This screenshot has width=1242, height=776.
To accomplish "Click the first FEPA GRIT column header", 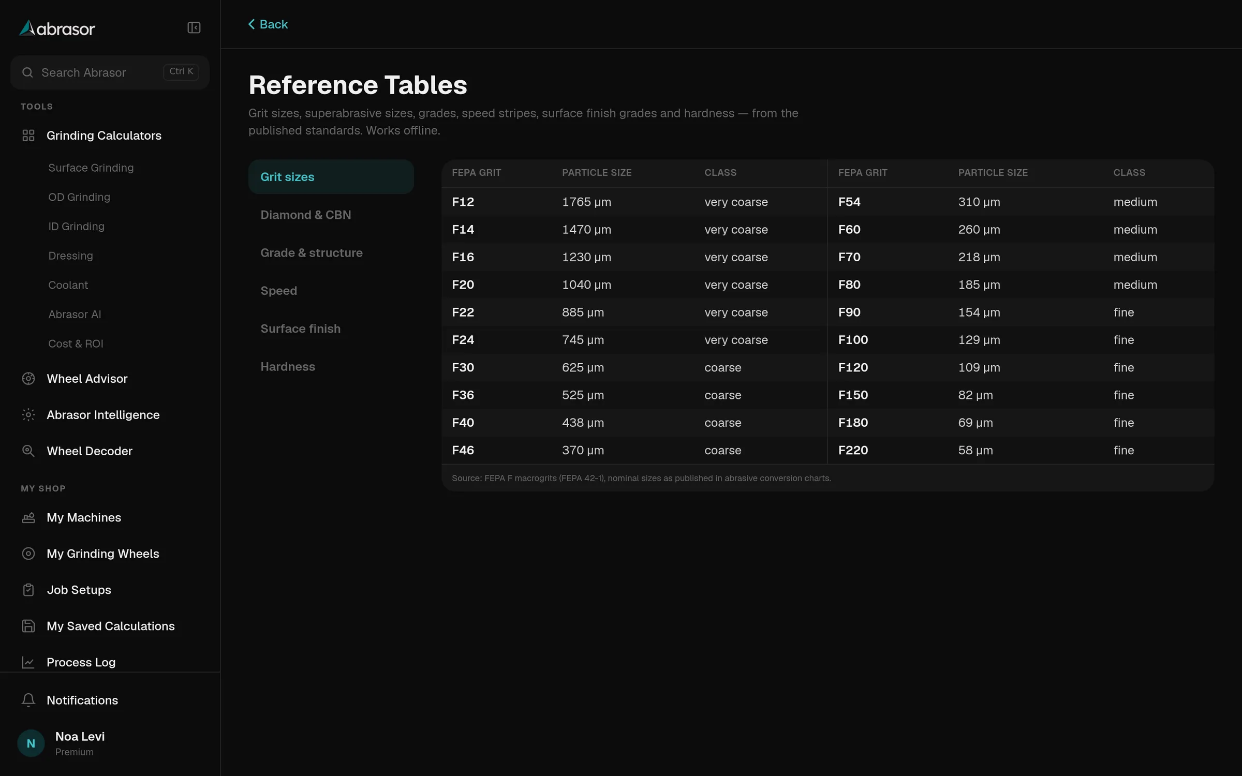I will pos(476,173).
